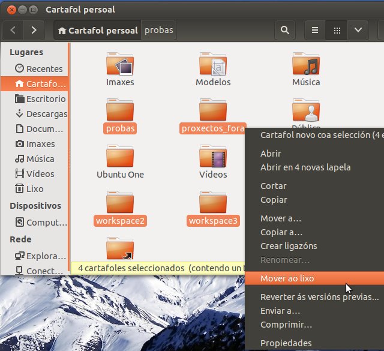This screenshot has height=351, width=384.
Task: Select the Ubuntu One folder icon
Action: coord(120,156)
